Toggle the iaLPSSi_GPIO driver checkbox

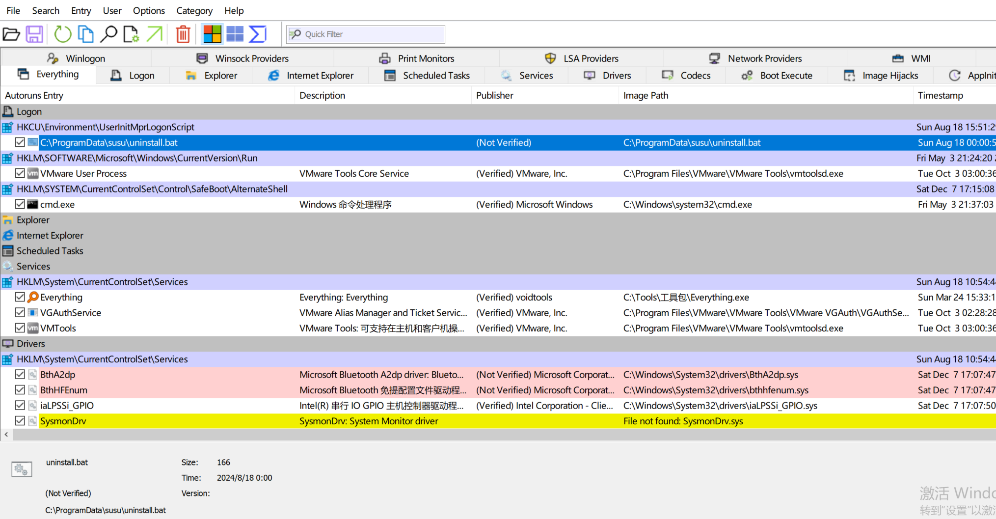(x=20, y=405)
